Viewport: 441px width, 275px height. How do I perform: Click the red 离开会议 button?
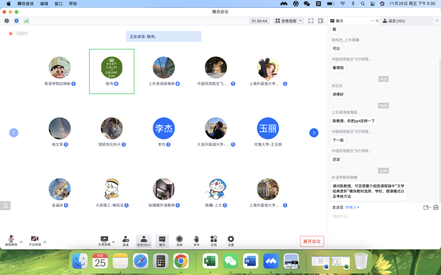pyautogui.click(x=312, y=241)
